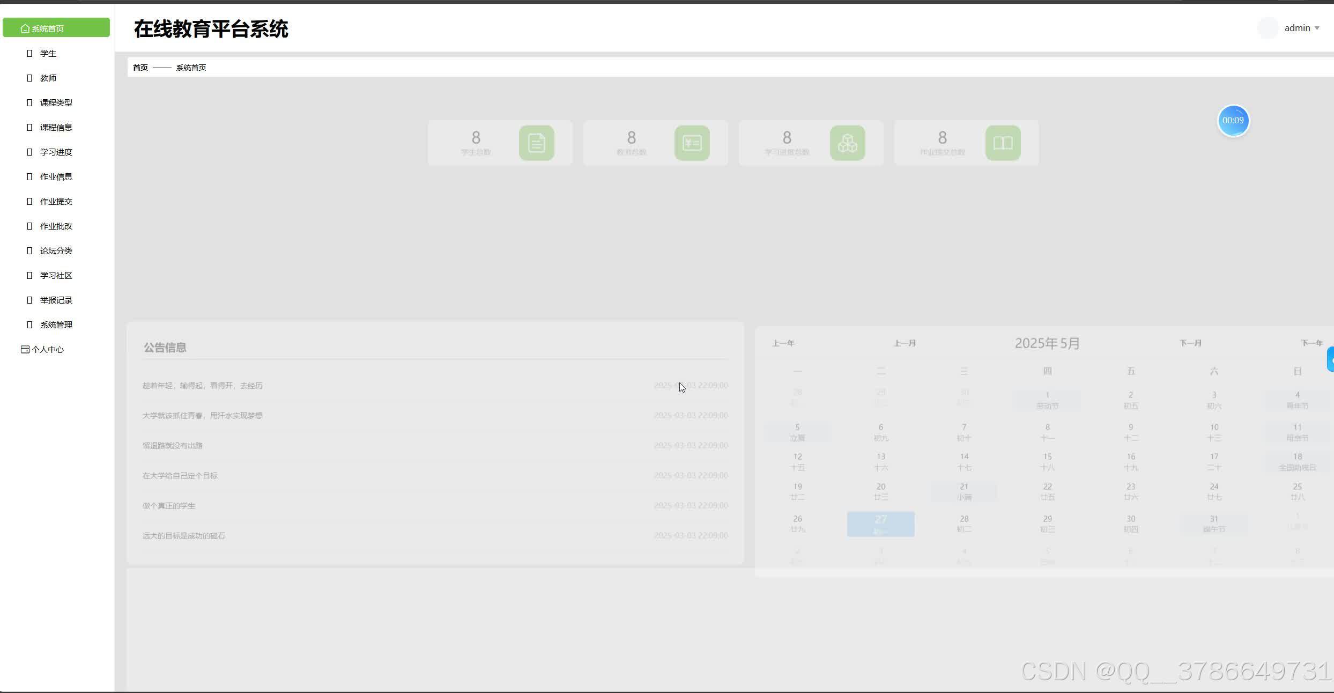Screen dimensions: 1334x693
Task: Go to previous month with 上一月
Action: coord(905,343)
